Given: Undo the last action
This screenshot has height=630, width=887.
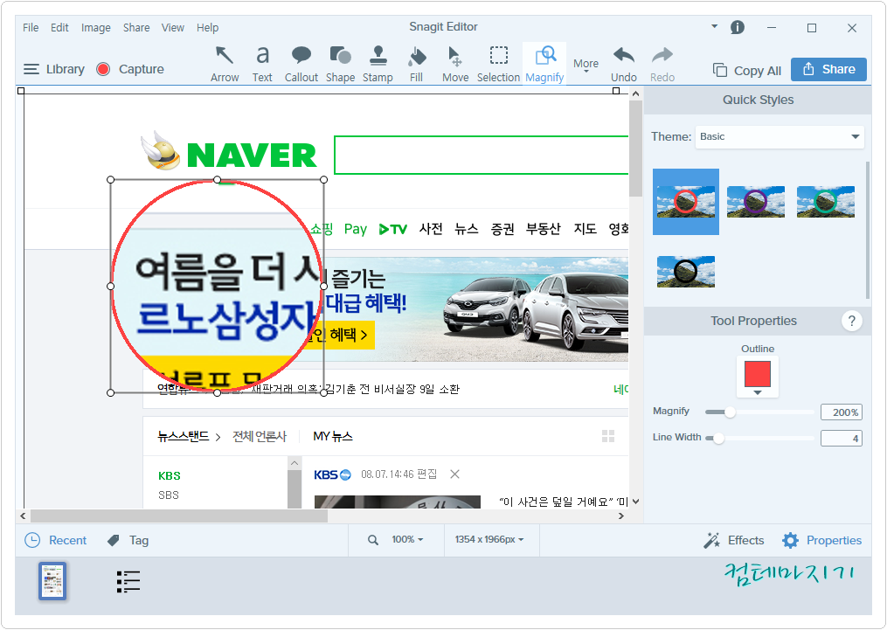Looking at the screenshot, I should pyautogui.click(x=623, y=64).
